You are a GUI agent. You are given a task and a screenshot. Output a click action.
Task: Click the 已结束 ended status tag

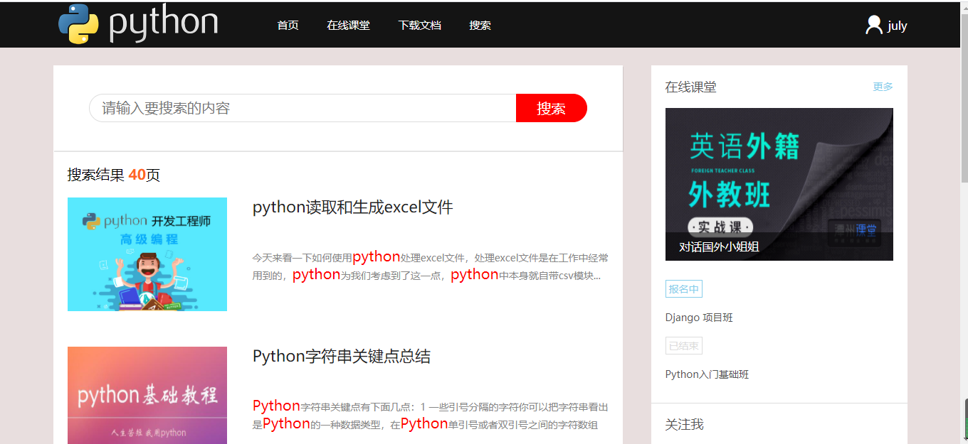(683, 345)
